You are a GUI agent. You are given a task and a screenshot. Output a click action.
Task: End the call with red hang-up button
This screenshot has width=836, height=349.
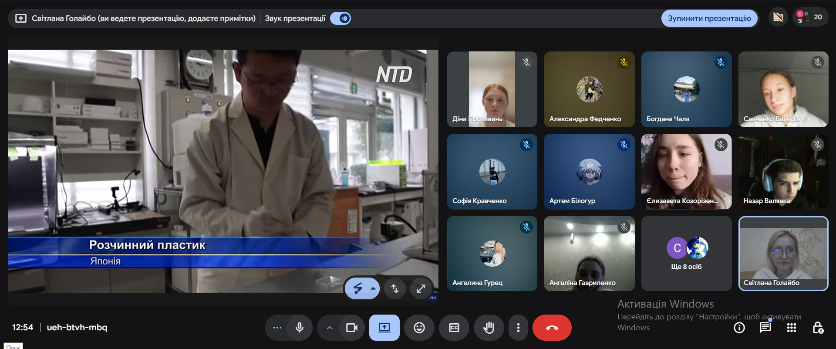tap(552, 328)
